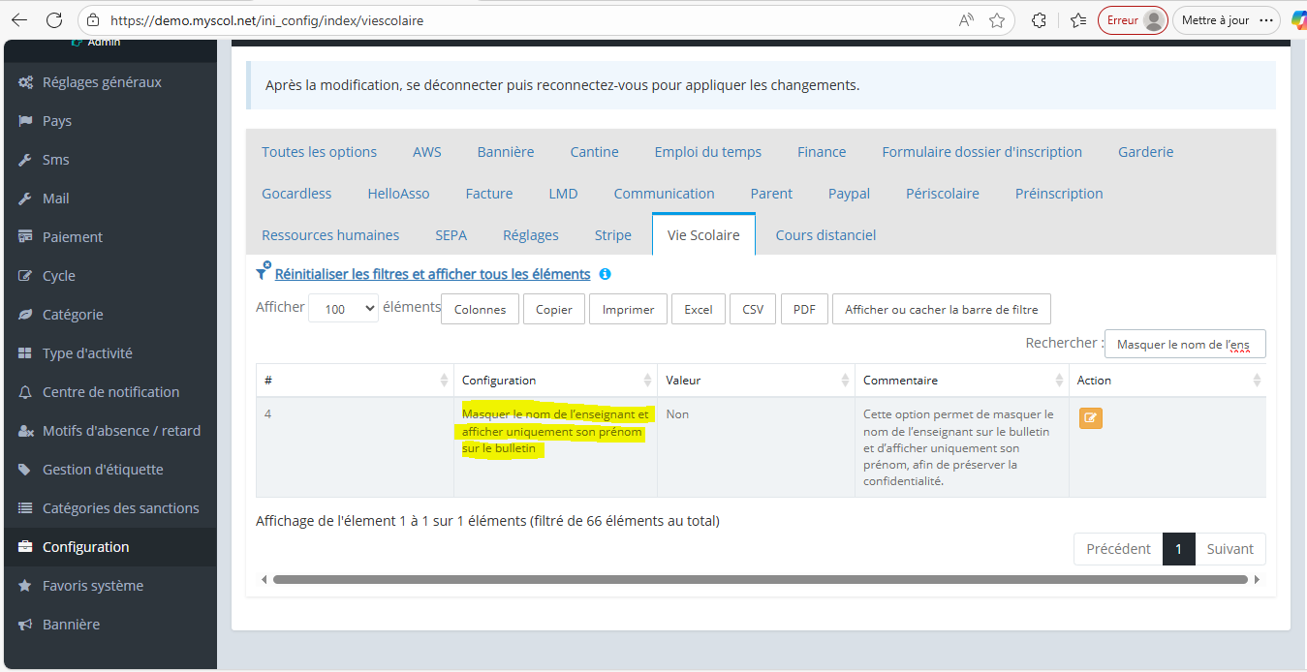Image resolution: width=1307 pixels, height=672 pixels.
Task: Click the browser refresh icon
Action: [x=54, y=20]
